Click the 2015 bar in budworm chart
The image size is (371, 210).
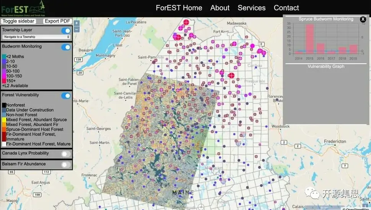point(310,39)
